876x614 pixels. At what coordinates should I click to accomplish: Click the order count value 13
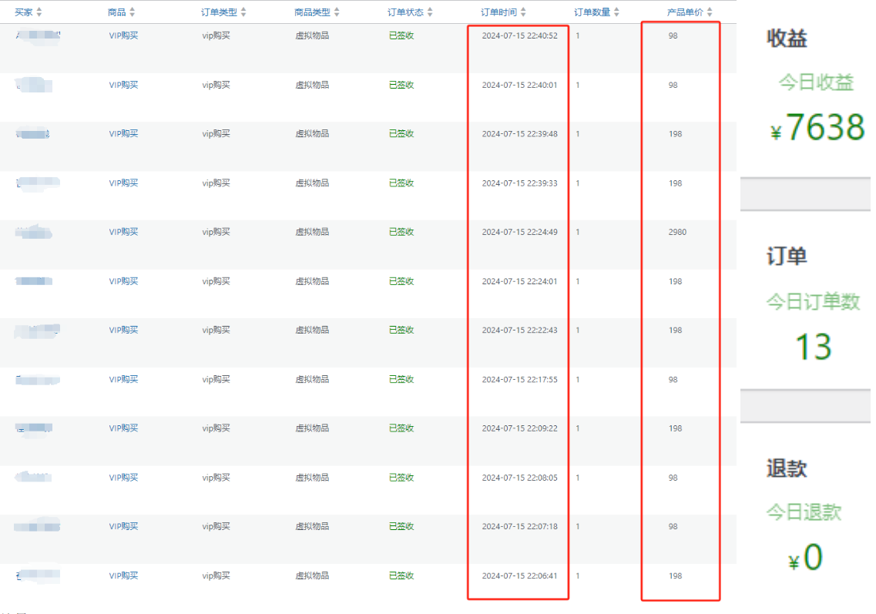click(813, 347)
